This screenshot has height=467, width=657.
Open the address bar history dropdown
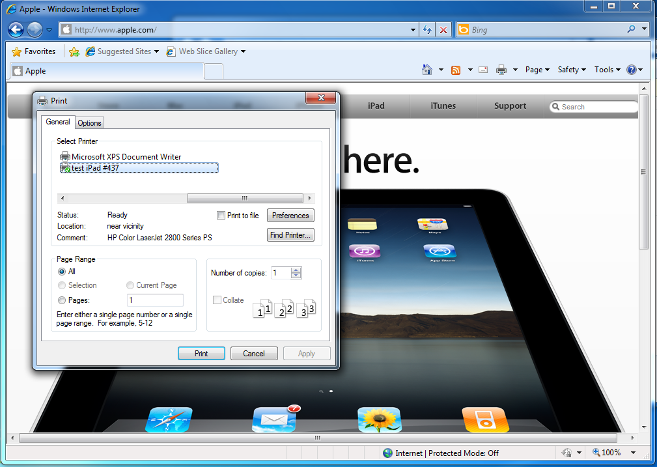(413, 30)
